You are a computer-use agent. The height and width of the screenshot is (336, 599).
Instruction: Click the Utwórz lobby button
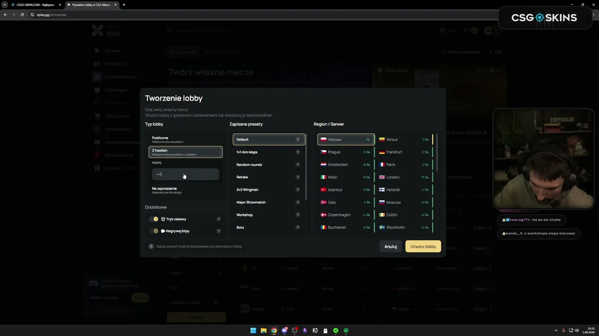pos(423,246)
